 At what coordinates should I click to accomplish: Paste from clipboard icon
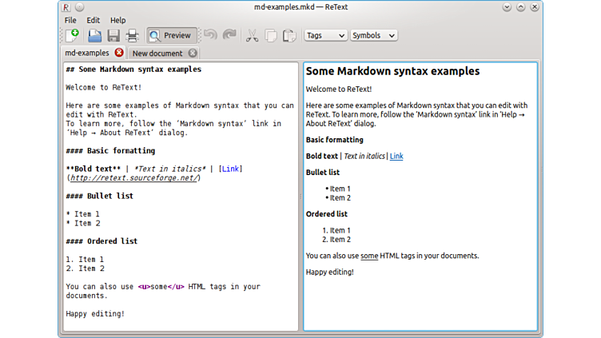pos(289,35)
